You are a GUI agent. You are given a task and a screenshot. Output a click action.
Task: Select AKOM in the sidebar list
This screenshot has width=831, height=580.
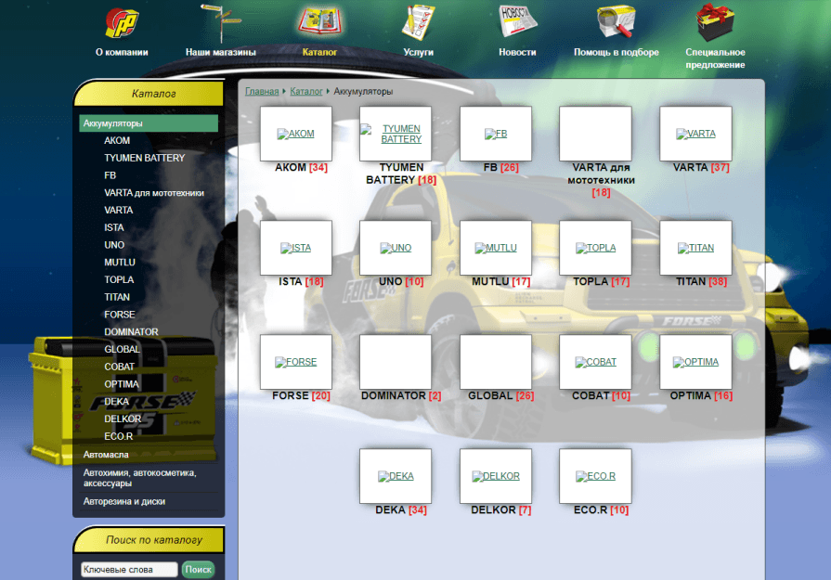pos(117,140)
